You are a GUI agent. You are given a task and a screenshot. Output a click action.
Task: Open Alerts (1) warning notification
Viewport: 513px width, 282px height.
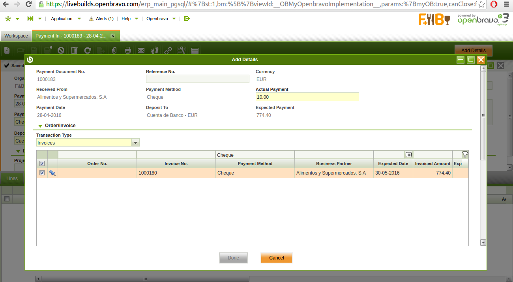pos(101,19)
